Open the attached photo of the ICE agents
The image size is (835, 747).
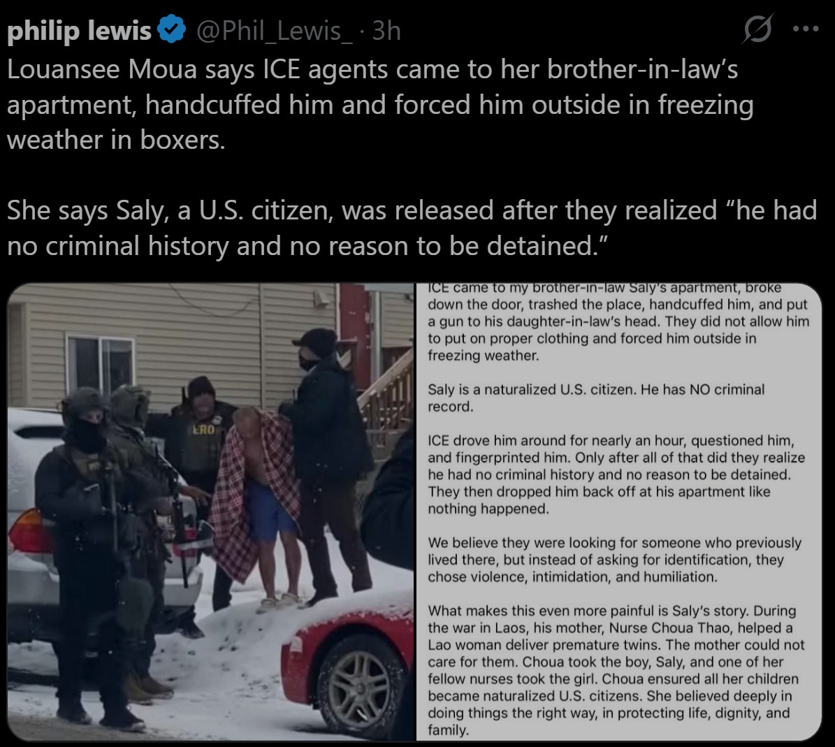click(211, 512)
